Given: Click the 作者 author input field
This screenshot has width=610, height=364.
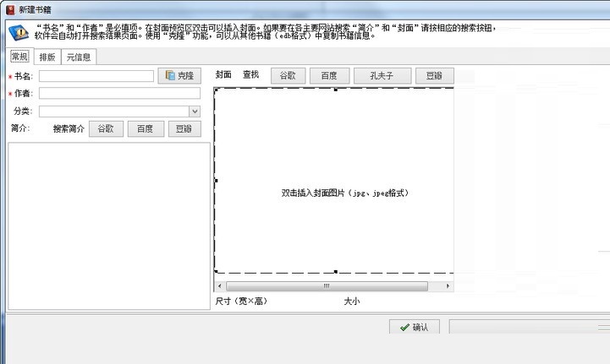Looking at the screenshot, I should click(119, 94).
